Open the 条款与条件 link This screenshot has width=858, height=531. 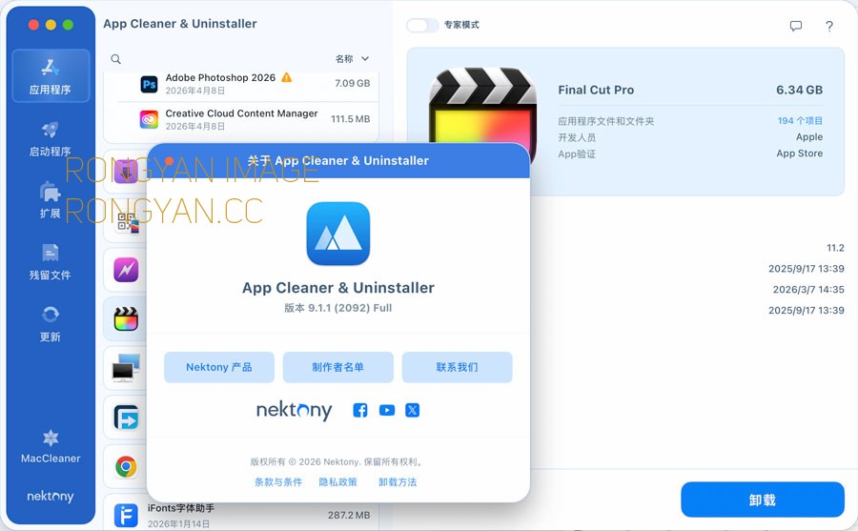pos(278,482)
